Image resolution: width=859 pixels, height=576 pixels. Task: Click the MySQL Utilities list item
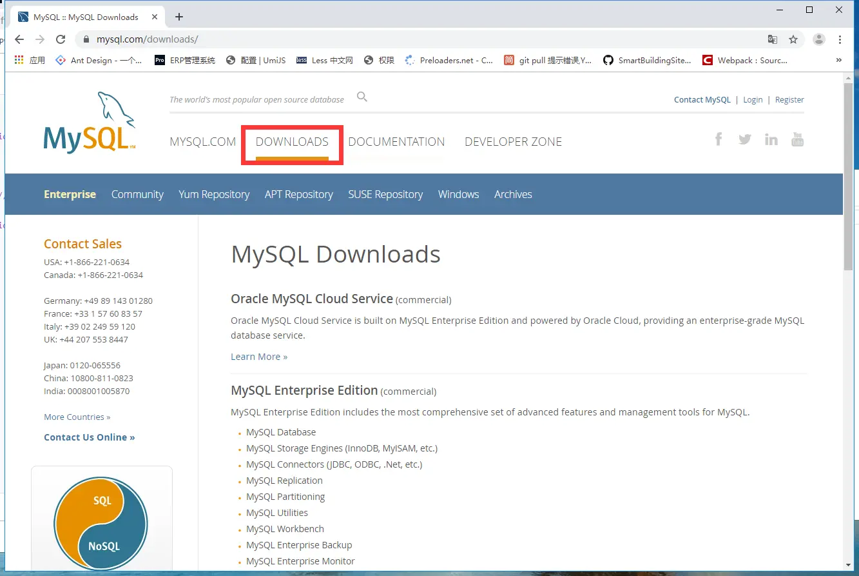coord(277,513)
